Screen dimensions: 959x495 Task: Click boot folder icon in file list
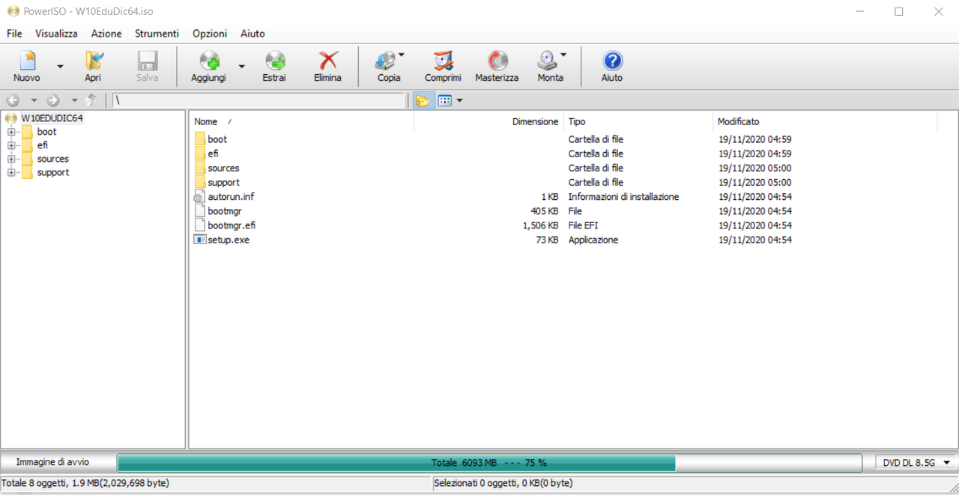[200, 139]
